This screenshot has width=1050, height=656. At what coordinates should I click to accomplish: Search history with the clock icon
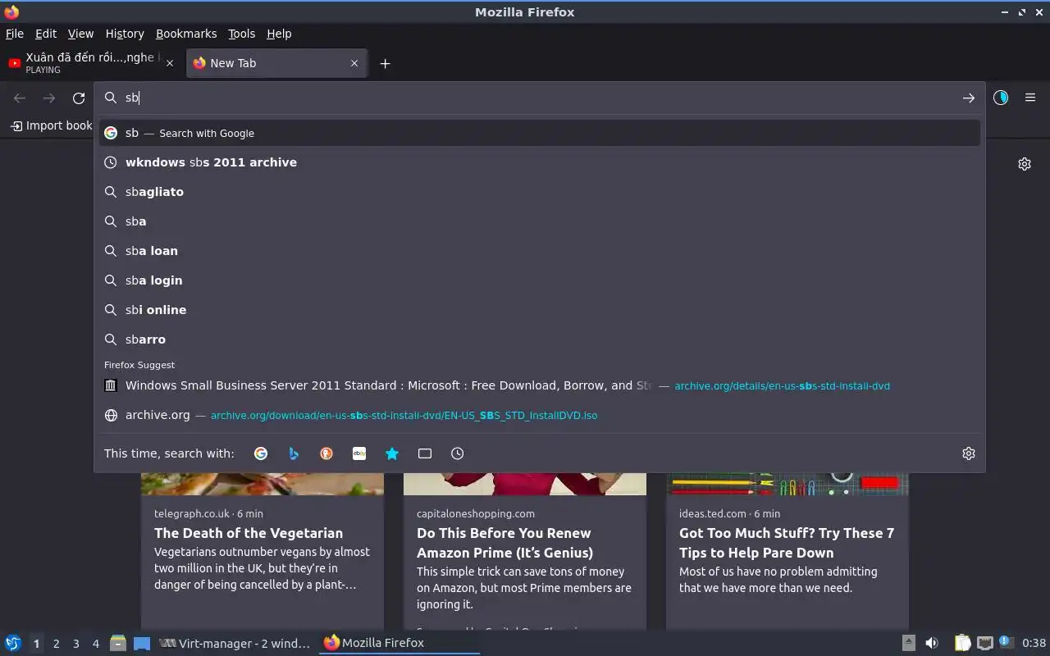coord(458,453)
